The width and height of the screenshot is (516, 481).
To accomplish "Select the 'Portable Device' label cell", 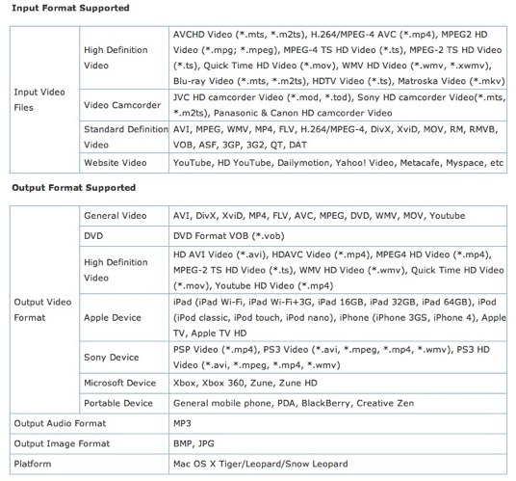I will (x=124, y=403).
